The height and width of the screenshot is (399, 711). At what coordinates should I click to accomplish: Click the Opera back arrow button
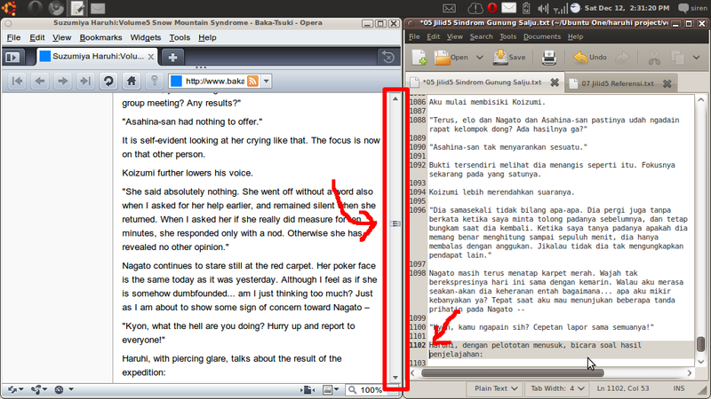point(40,82)
